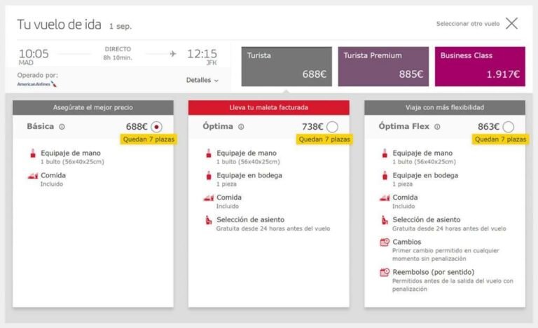Click the seat selection icon in Óptima card
The width and height of the screenshot is (538, 328).
pyautogui.click(x=209, y=220)
